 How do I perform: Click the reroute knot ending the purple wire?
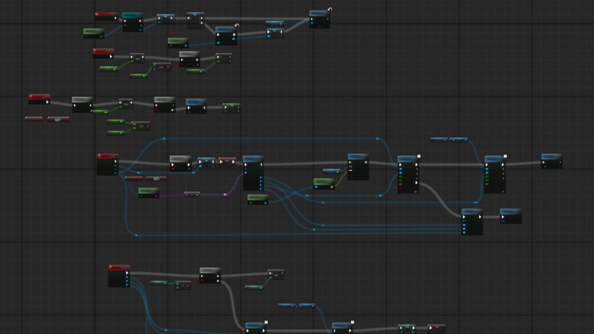(x=226, y=194)
